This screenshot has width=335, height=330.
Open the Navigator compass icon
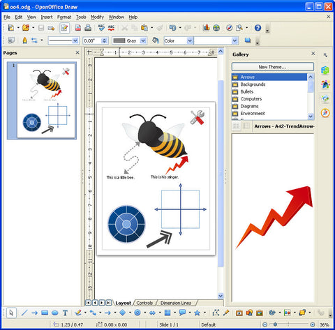[230, 28]
